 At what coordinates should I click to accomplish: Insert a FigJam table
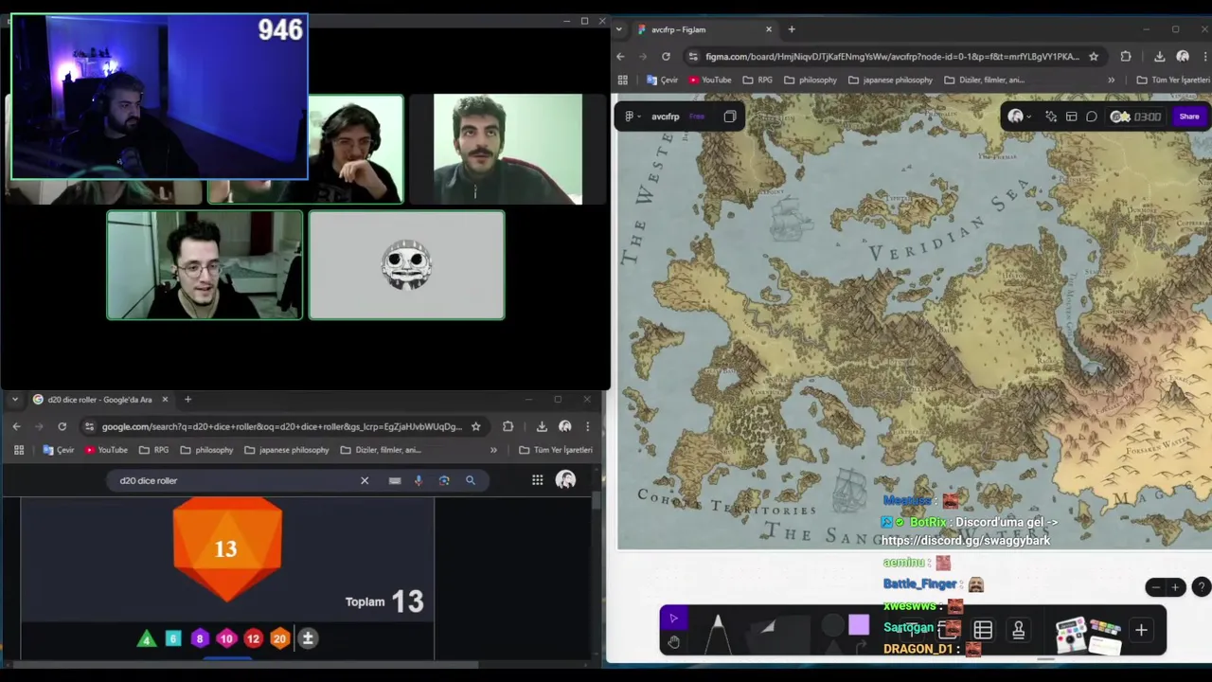click(983, 630)
